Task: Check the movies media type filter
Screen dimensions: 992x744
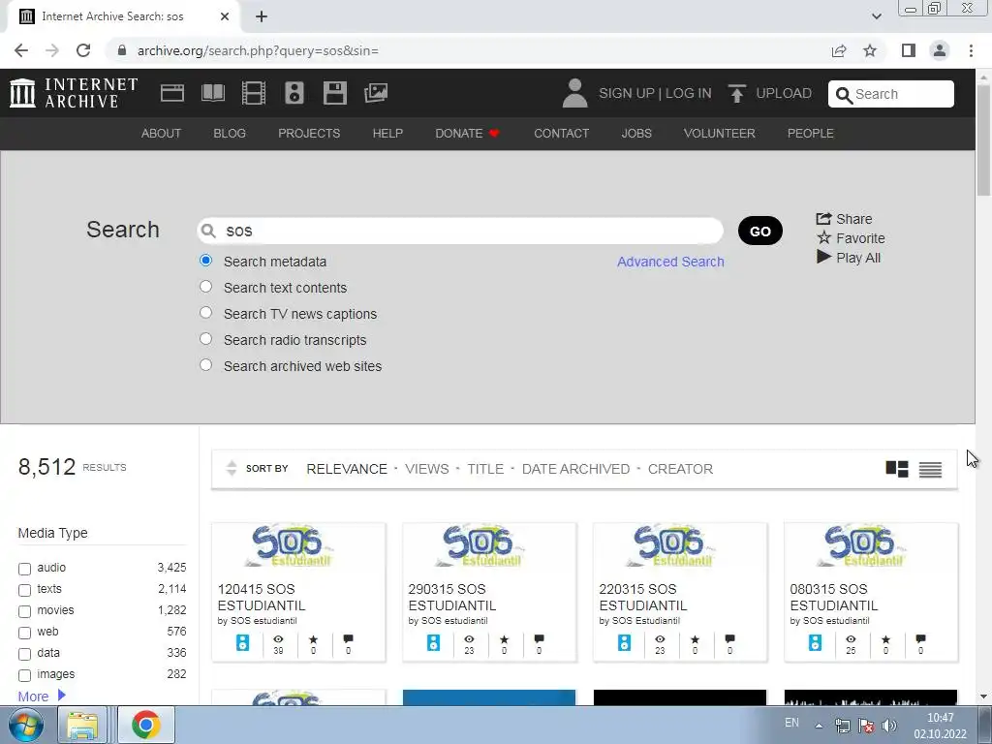Action: [x=24, y=612]
